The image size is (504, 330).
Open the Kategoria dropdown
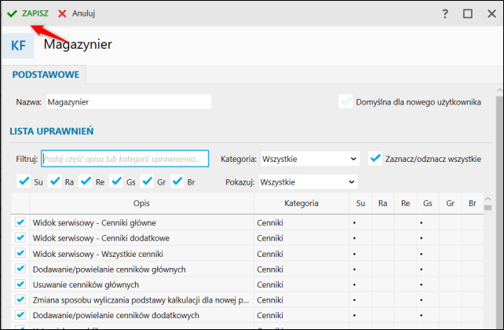[x=309, y=159]
